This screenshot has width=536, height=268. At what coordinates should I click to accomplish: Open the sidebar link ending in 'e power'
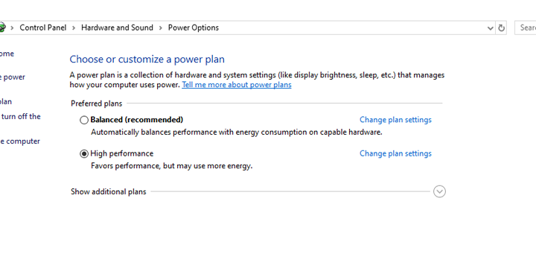point(13,77)
